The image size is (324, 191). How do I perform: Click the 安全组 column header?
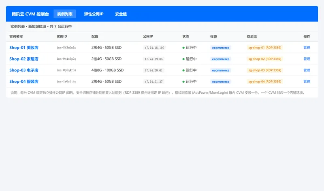click(x=252, y=36)
